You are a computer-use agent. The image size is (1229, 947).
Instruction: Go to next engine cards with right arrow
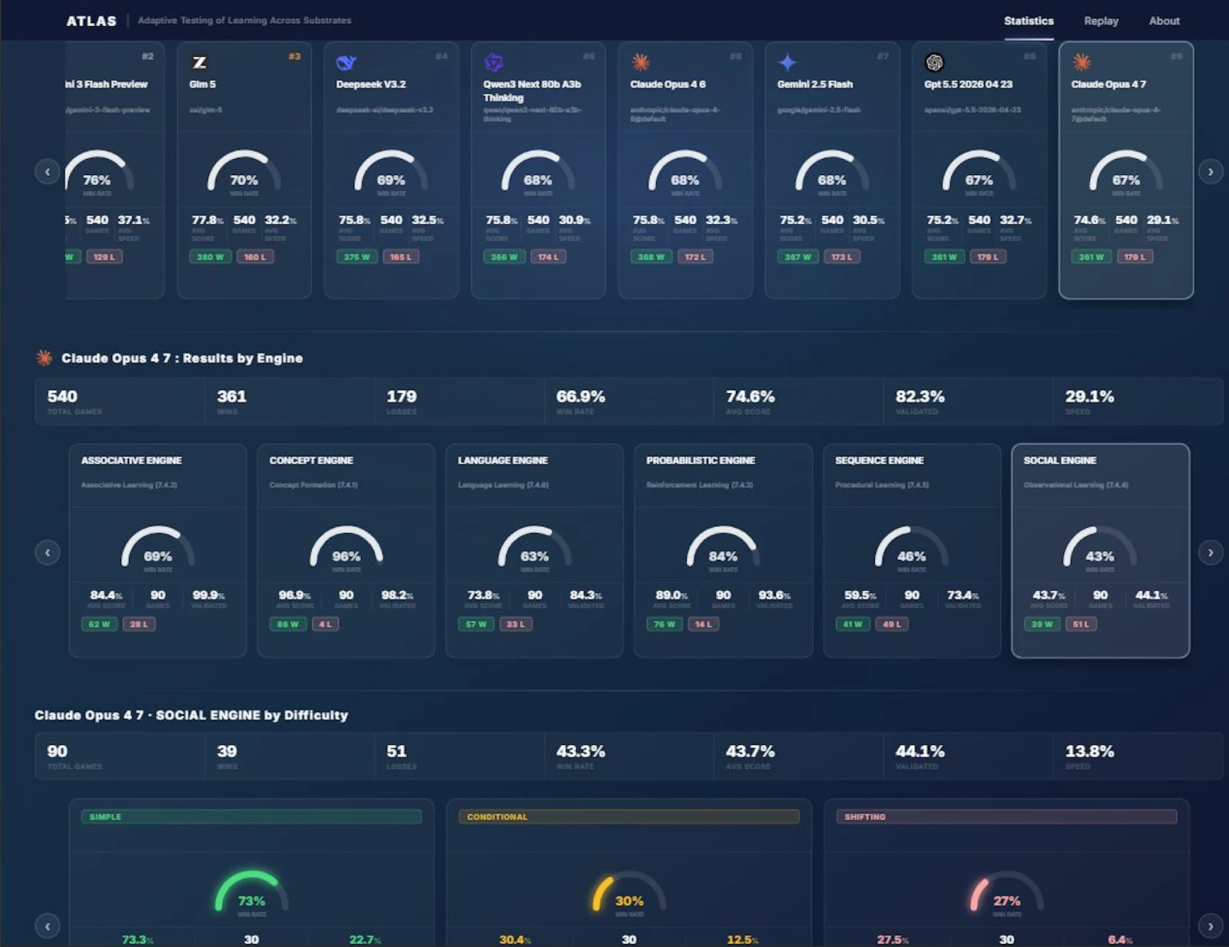pyautogui.click(x=1211, y=552)
